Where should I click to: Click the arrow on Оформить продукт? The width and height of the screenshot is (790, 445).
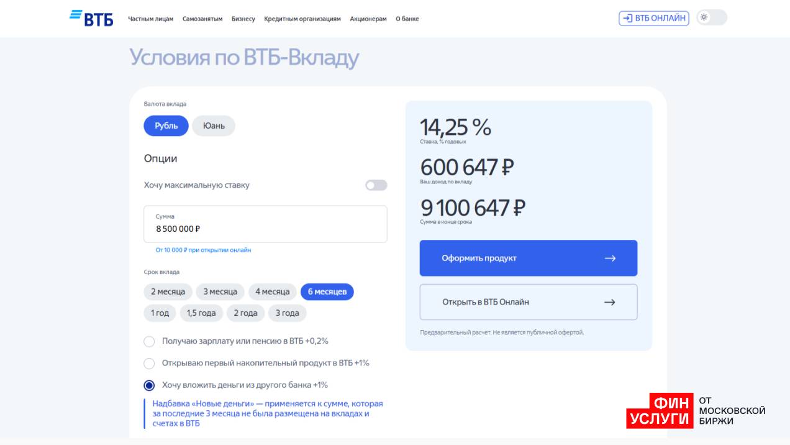click(609, 258)
